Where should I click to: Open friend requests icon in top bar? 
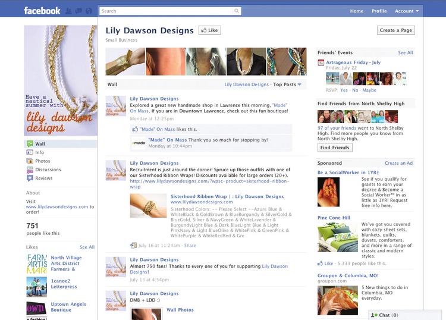coord(68,11)
